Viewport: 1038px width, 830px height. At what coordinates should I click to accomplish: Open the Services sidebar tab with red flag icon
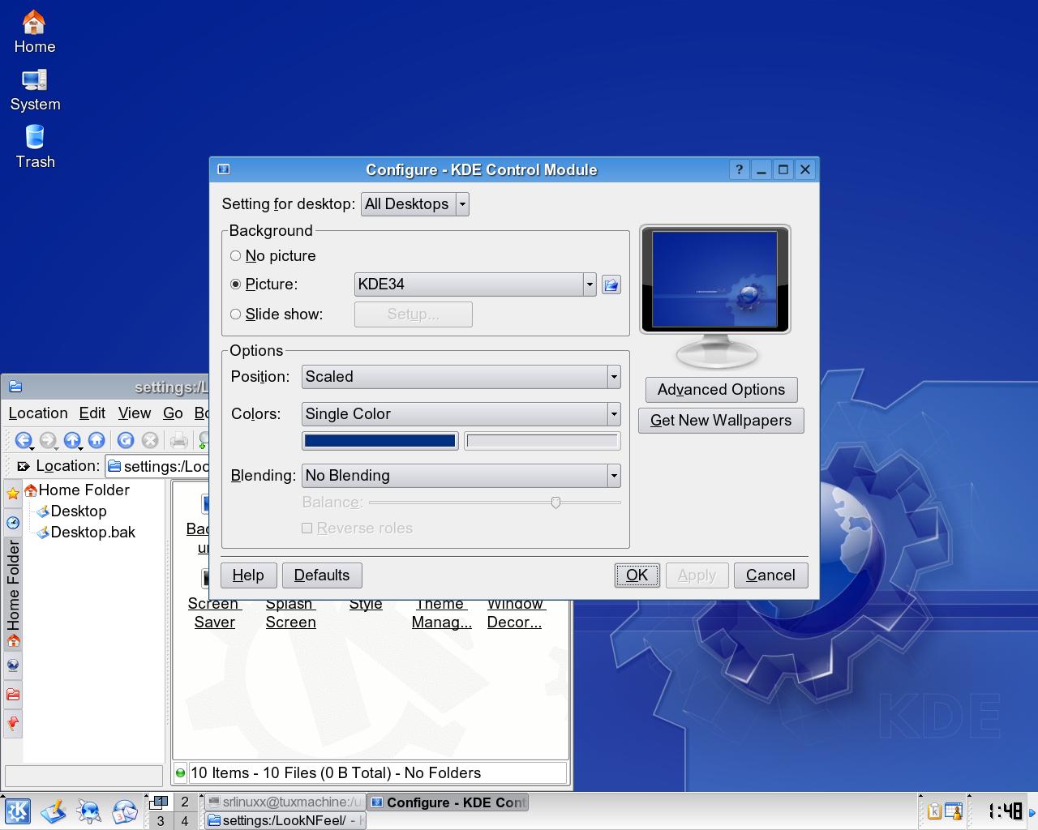[x=13, y=723]
